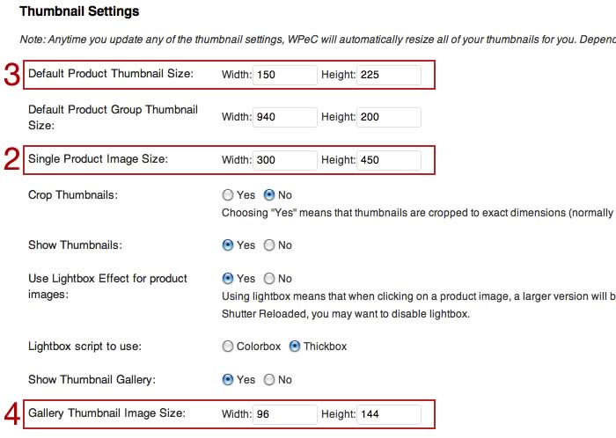Choose No for Show Thumbnails
Screen dimensions: 616x438
[270, 245]
